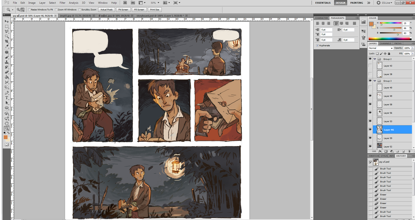415x220 pixels.
Task: Click the Delete layer trash icon
Action: pos(409,152)
